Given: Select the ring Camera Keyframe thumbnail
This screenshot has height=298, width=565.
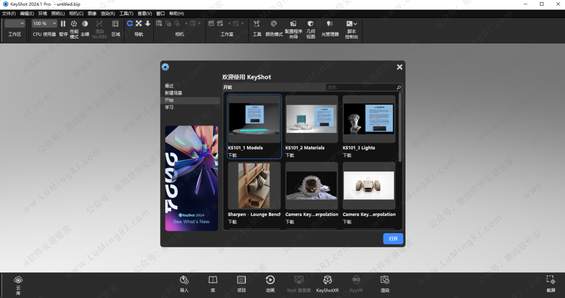Looking at the screenshot, I should click(312, 186).
